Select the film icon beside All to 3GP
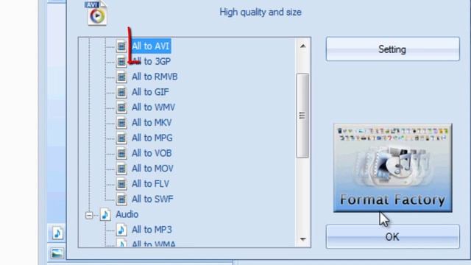 [x=121, y=62]
